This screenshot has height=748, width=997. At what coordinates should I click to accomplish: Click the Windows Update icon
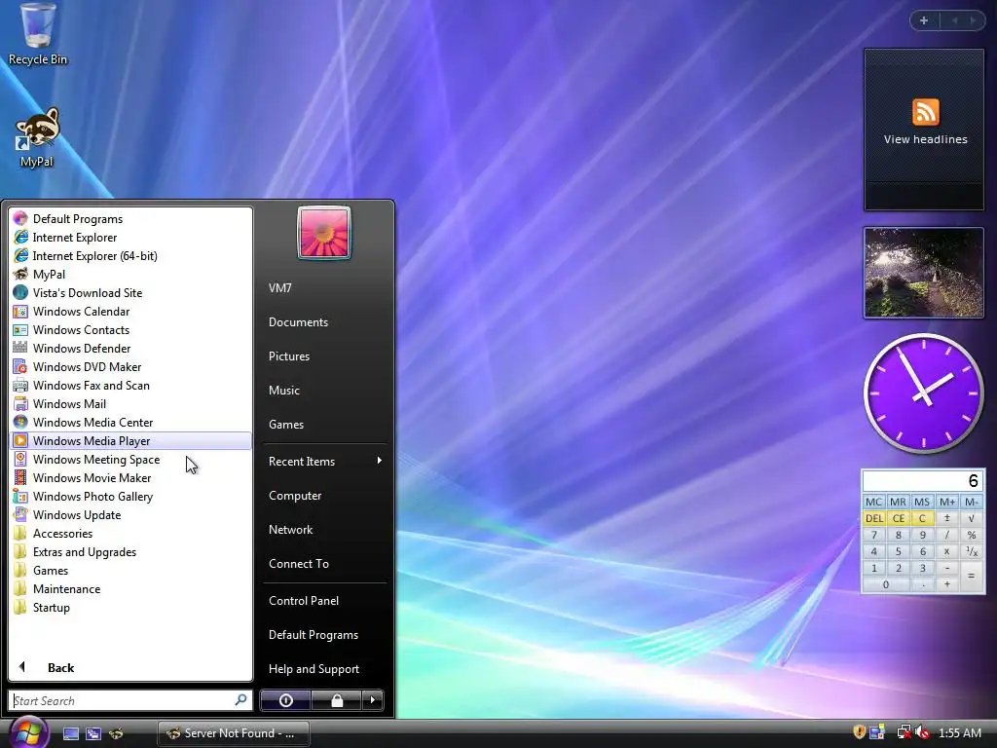(x=20, y=514)
